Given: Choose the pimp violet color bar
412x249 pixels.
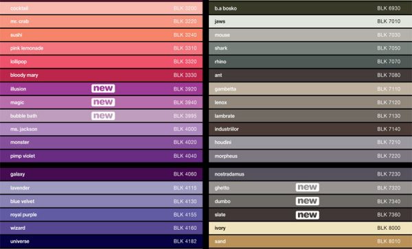Looking at the screenshot, I should point(101,156).
